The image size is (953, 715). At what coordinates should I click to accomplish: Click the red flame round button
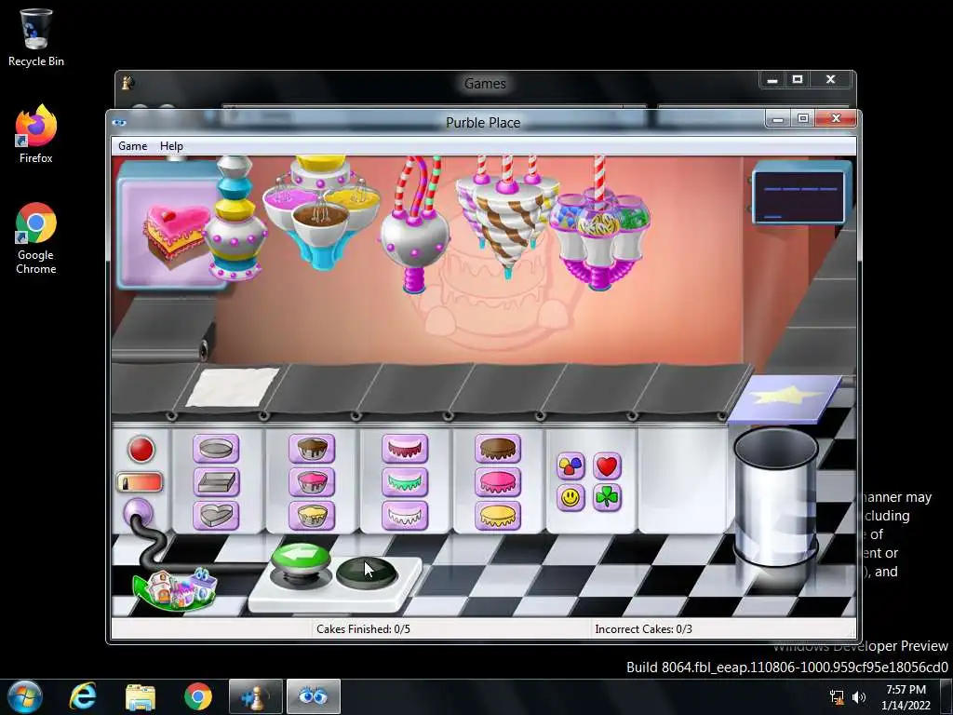point(141,450)
